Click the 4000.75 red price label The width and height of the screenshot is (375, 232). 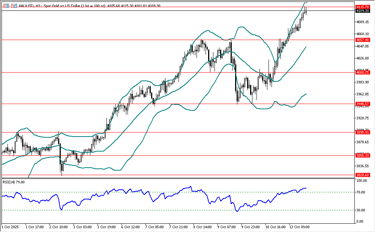[363, 73]
